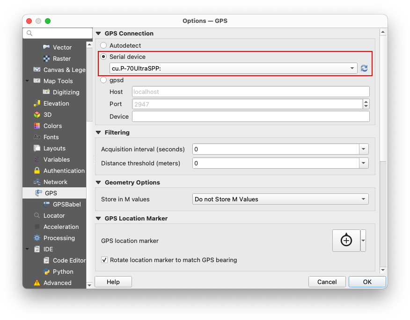Click the Python icon in sidebar
Screen dimensions: 410x320
[x=46, y=272]
